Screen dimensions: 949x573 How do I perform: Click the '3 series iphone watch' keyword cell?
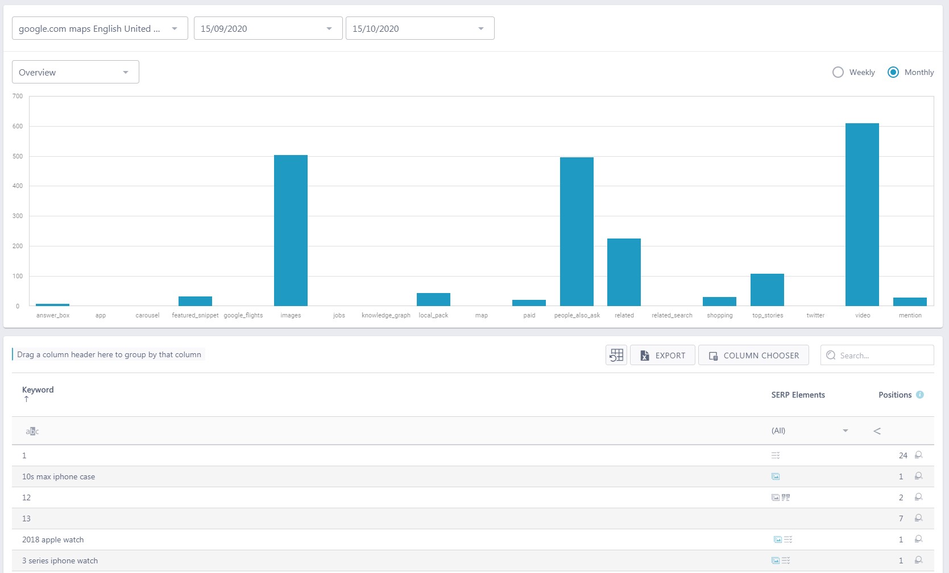pyautogui.click(x=60, y=561)
